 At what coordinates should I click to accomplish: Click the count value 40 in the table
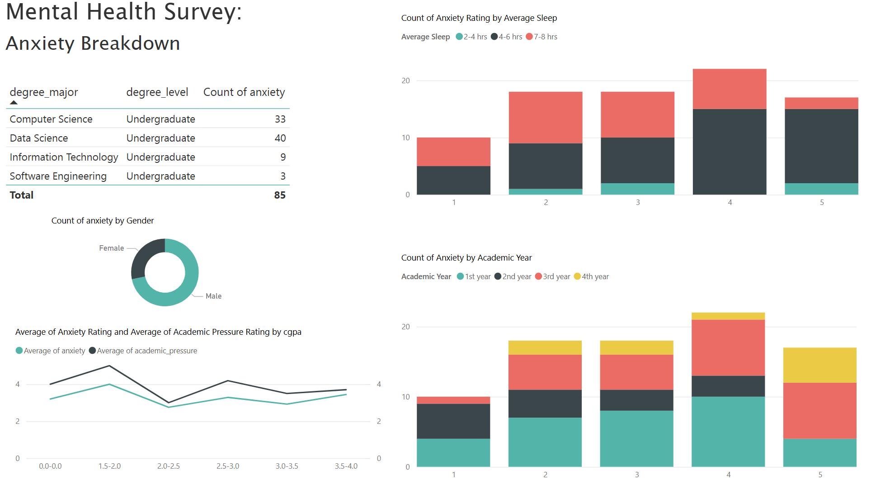(x=280, y=138)
